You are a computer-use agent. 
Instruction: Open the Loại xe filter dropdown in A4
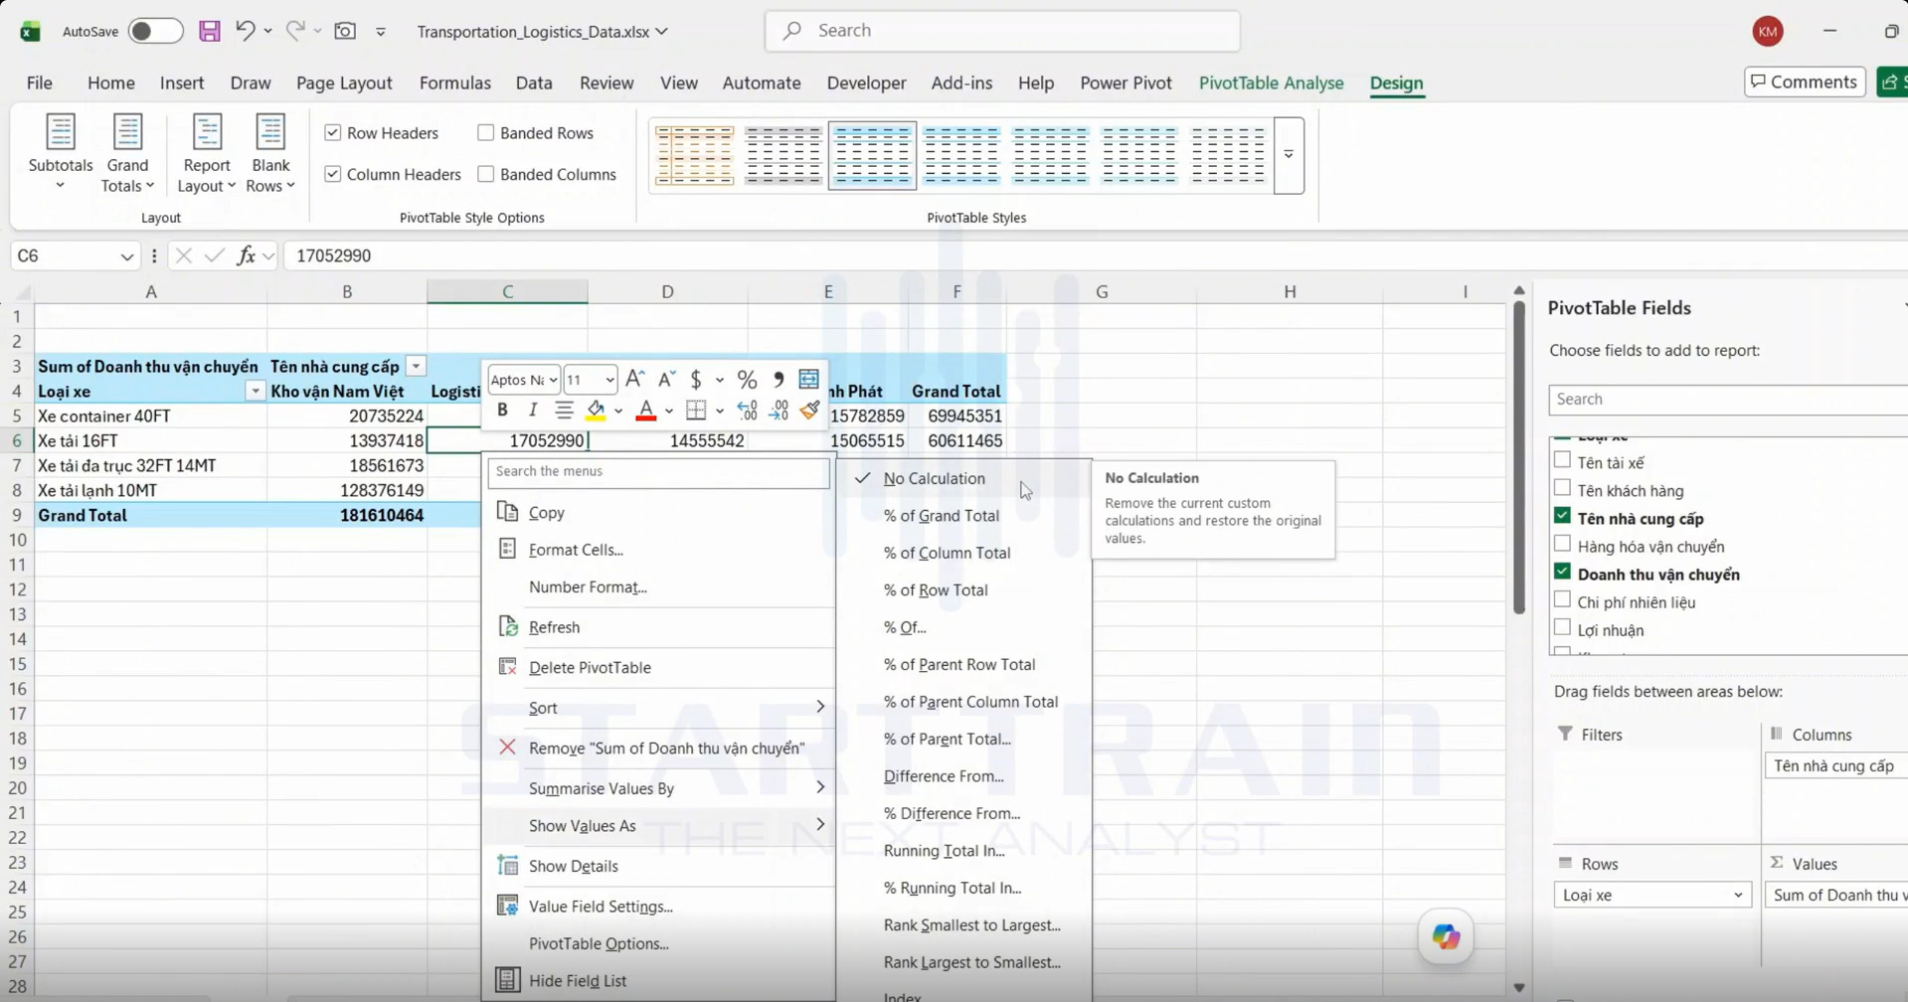coord(256,391)
